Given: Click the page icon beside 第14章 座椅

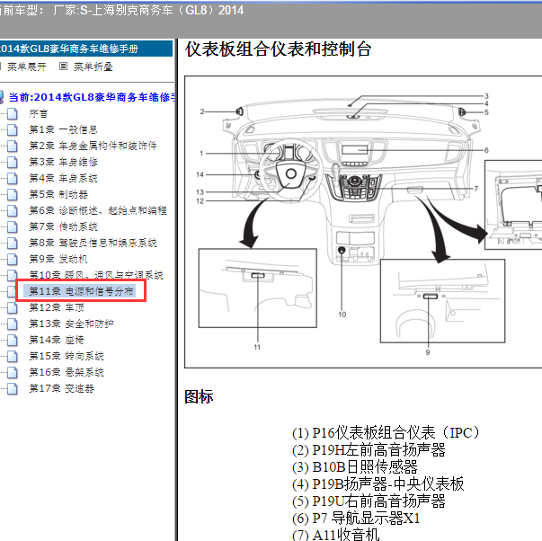Looking at the screenshot, I should click(13, 340).
